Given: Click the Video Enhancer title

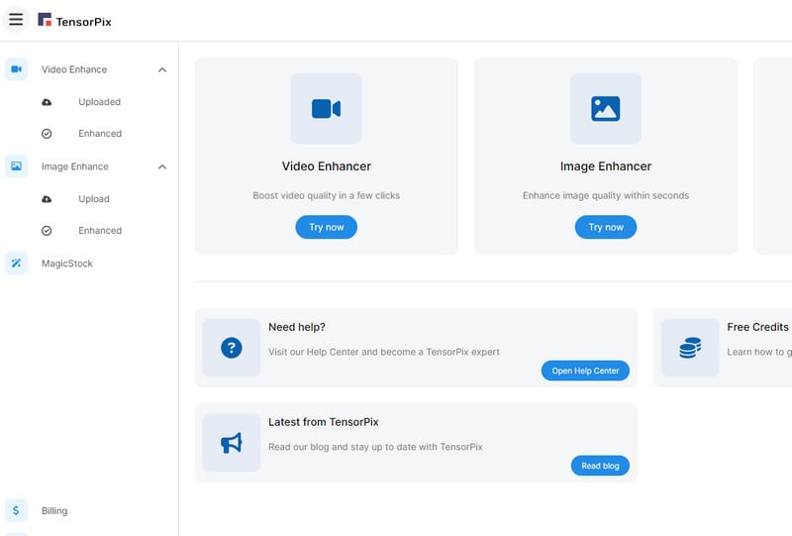Looking at the screenshot, I should click(327, 166).
